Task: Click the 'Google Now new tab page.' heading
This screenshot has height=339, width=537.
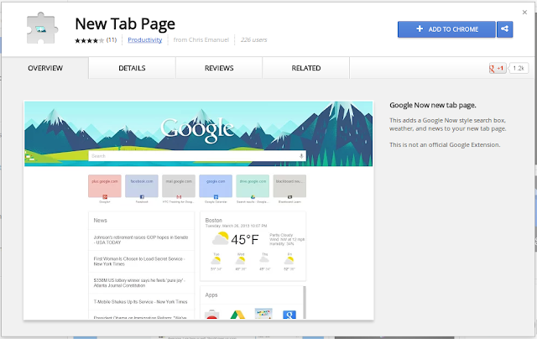Action: 433,105
